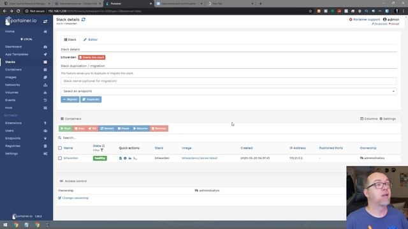Click the Restart containers button
The image size is (408, 229).
coord(107,128)
